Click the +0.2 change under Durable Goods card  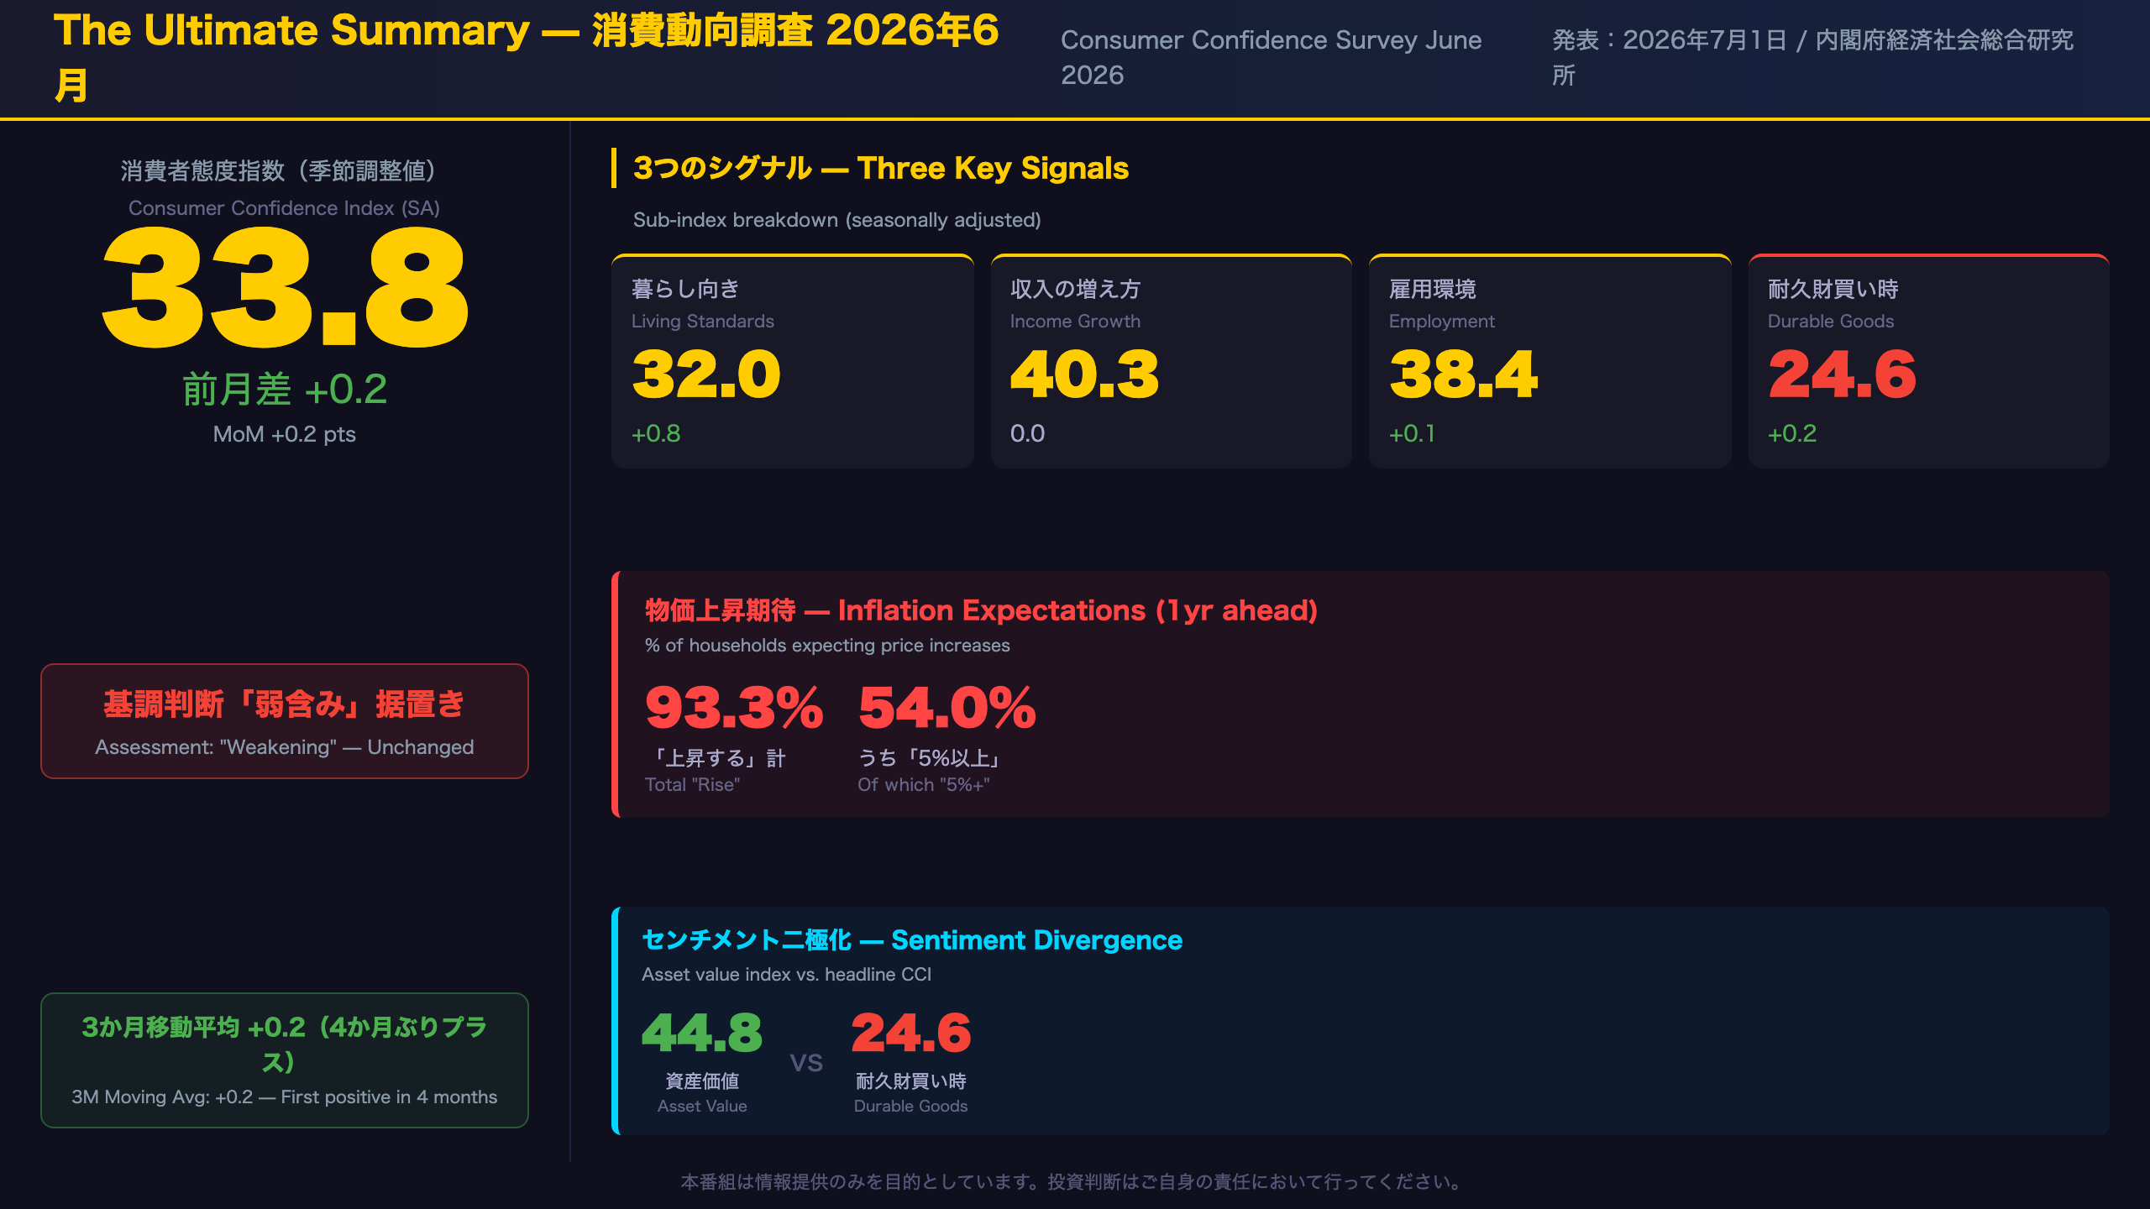click(1792, 434)
